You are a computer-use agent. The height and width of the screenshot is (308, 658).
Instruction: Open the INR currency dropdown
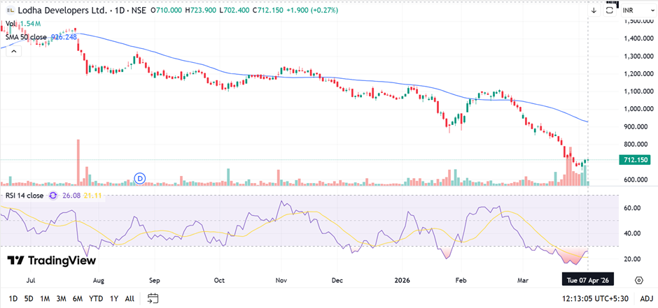tap(632, 10)
